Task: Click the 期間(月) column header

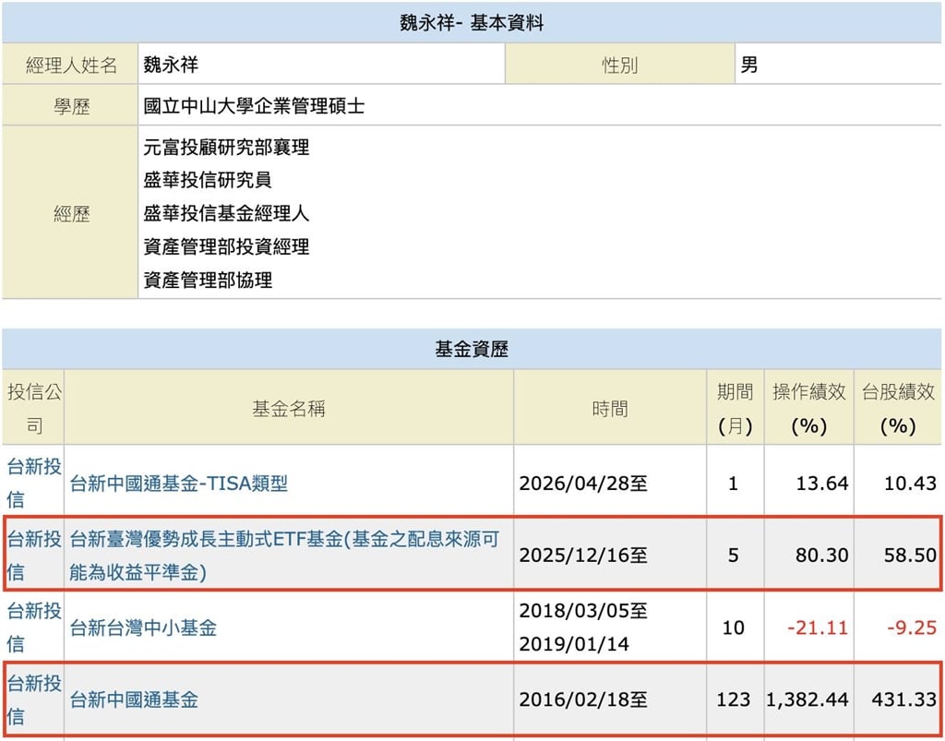Action: pyautogui.click(x=736, y=408)
